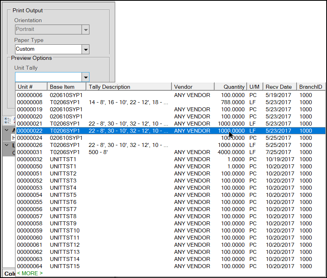Sort by the Base Item column header
Screen dimensions: 327x278
[x=66, y=87]
